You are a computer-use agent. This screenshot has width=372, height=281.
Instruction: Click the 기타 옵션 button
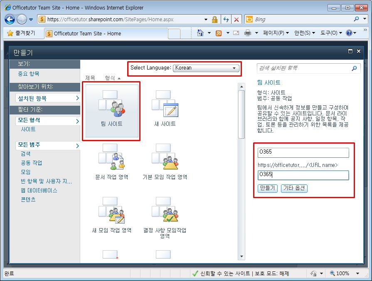tap(294, 188)
